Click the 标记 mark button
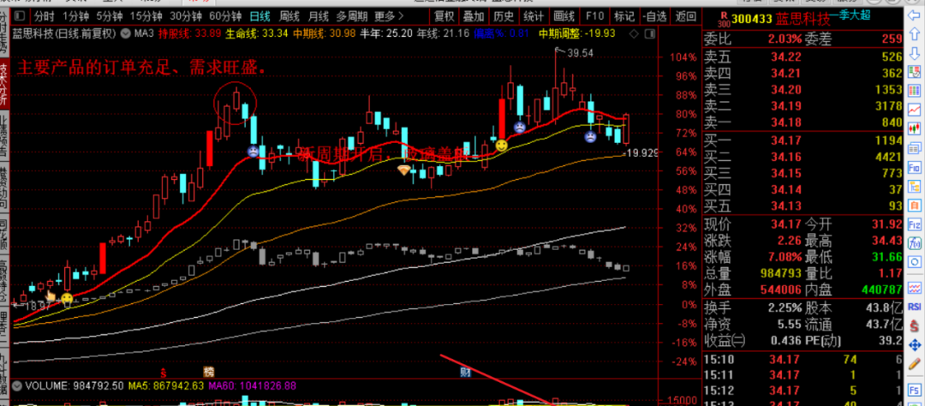 pos(624,16)
